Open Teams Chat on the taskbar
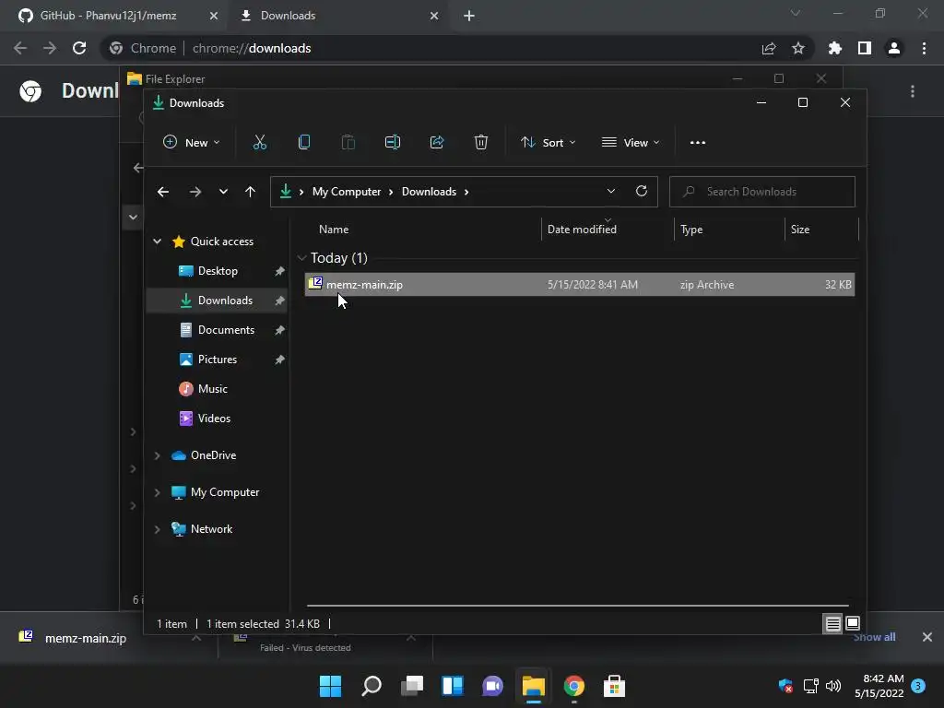The image size is (944, 708). 493,686
